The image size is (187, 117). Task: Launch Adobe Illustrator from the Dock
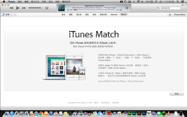[x=139, y=113]
